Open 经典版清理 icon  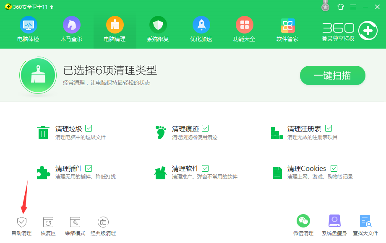103,222
